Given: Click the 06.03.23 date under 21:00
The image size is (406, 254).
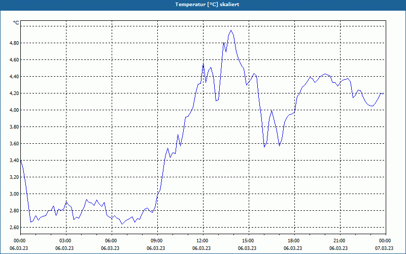Looking at the screenshot, I should point(339,248).
